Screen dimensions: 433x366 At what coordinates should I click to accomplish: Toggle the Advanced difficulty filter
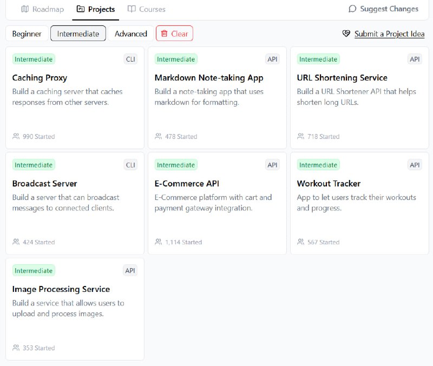[131, 34]
